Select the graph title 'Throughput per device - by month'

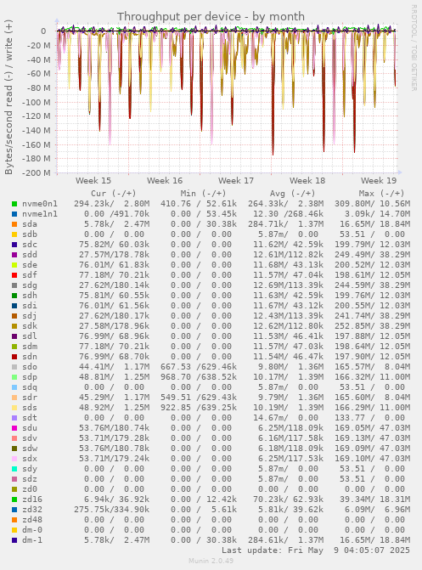click(x=211, y=17)
